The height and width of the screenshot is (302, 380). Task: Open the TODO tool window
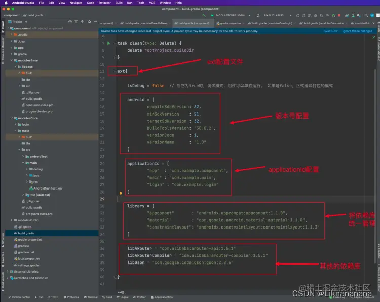coord(53,297)
